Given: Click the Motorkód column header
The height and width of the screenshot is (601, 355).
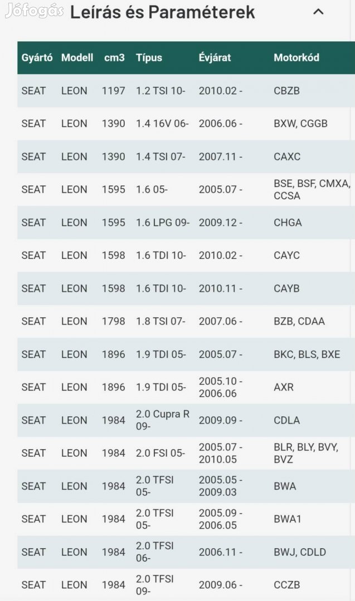Looking at the screenshot, I should click(x=296, y=57).
